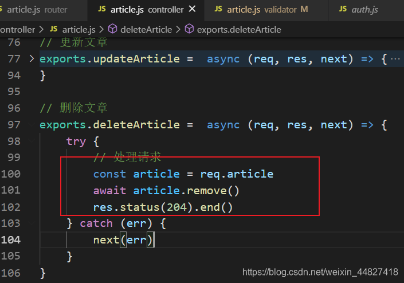Click 'async' keyword on line 97
The width and height of the screenshot is (404, 283).
click(223, 125)
